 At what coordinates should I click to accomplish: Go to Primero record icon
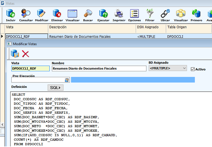point(196,15)
